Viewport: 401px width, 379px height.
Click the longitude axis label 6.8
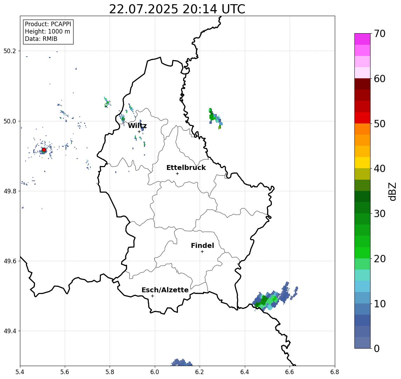coord(334,372)
